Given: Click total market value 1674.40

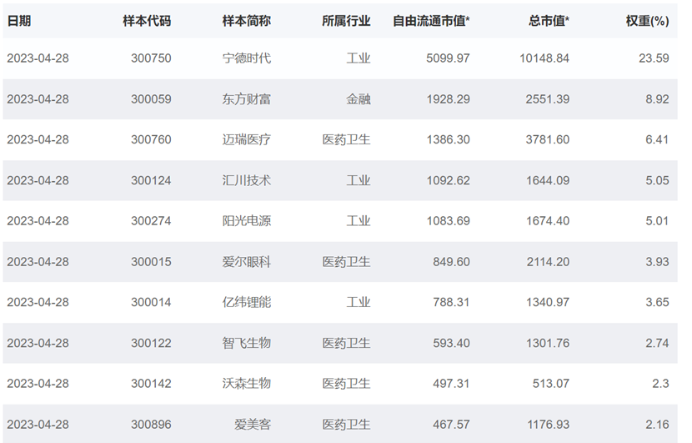Looking at the screenshot, I should pos(548,221).
